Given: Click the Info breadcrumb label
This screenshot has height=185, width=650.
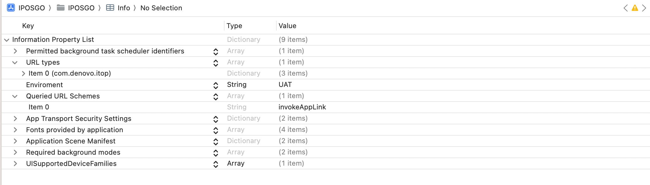Looking at the screenshot, I should pos(124,8).
